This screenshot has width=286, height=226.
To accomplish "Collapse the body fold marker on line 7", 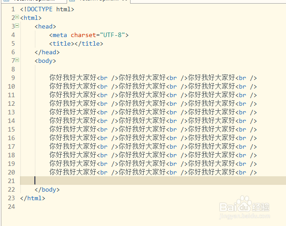I will click(x=17, y=60).
